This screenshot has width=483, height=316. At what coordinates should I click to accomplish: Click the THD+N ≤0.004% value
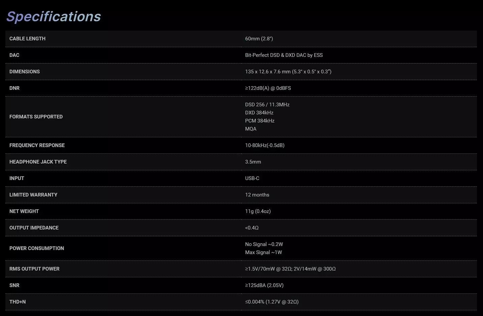272,302
